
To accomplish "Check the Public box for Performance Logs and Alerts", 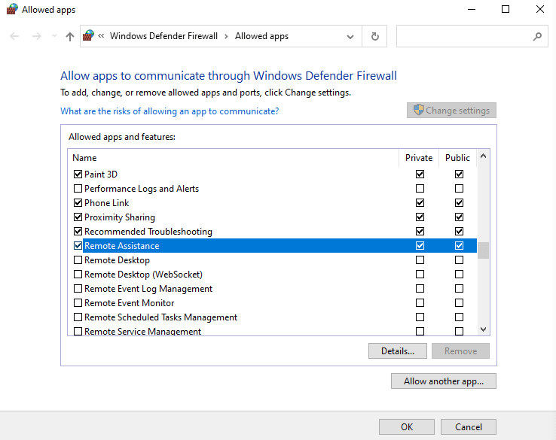I will pos(459,188).
